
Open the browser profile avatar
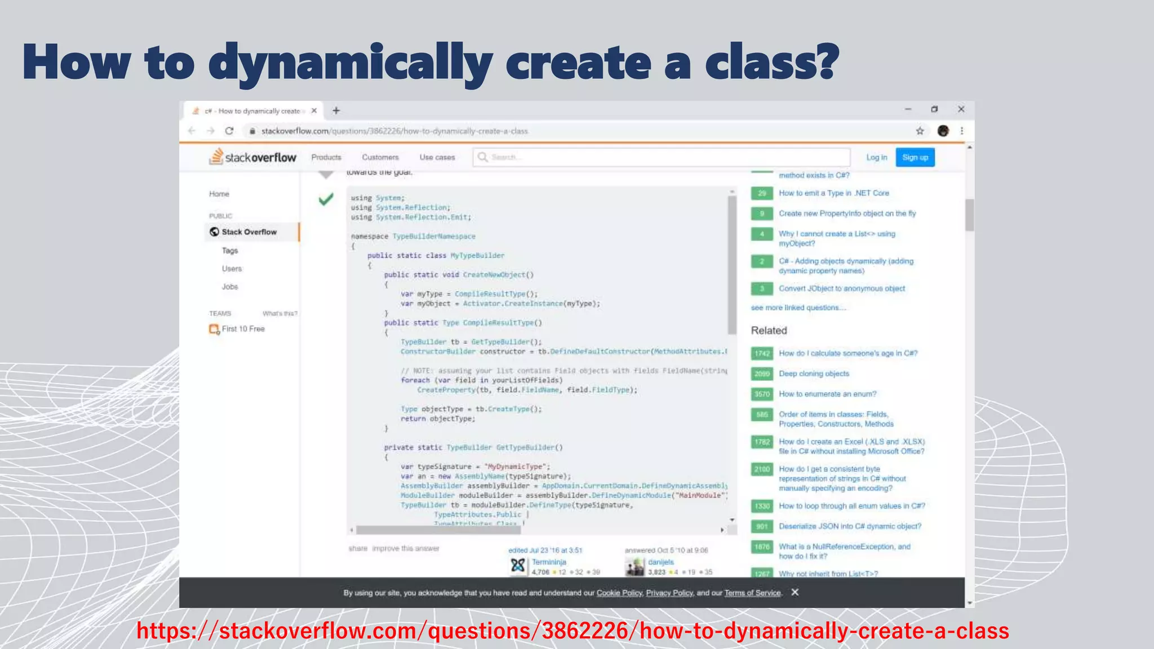click(943, 131)
